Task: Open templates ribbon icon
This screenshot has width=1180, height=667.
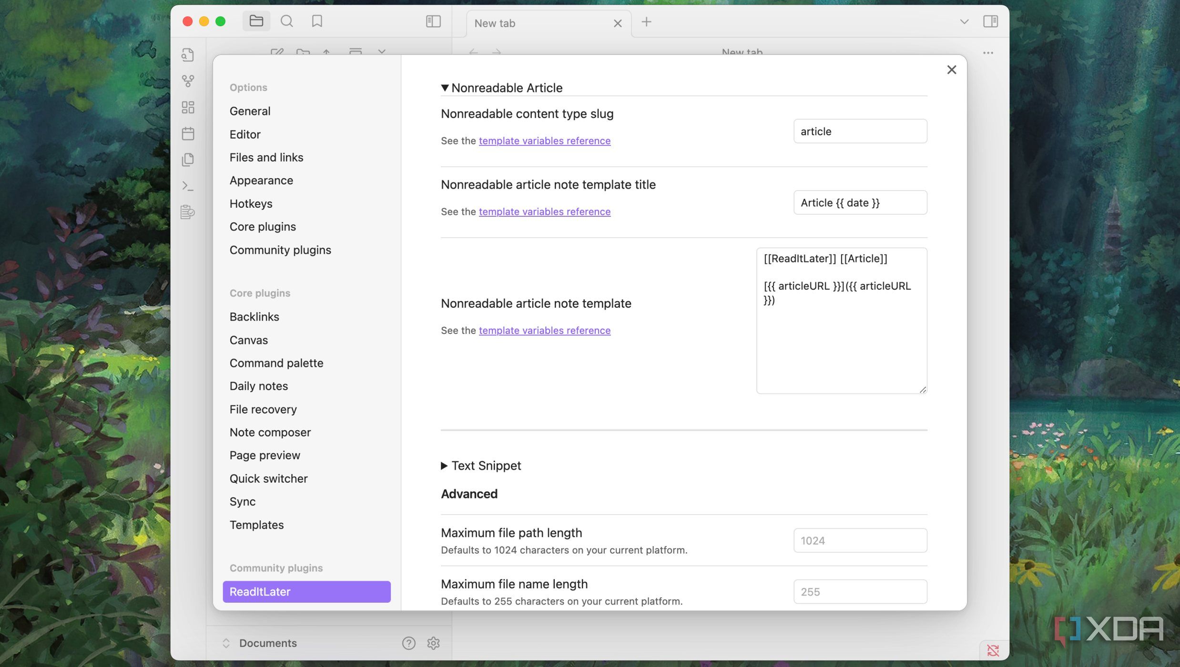Action: [188, 160]
